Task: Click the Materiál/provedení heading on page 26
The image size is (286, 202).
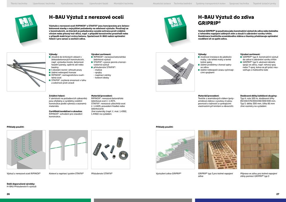Action: pyautogui.click(x=102, y=95)
